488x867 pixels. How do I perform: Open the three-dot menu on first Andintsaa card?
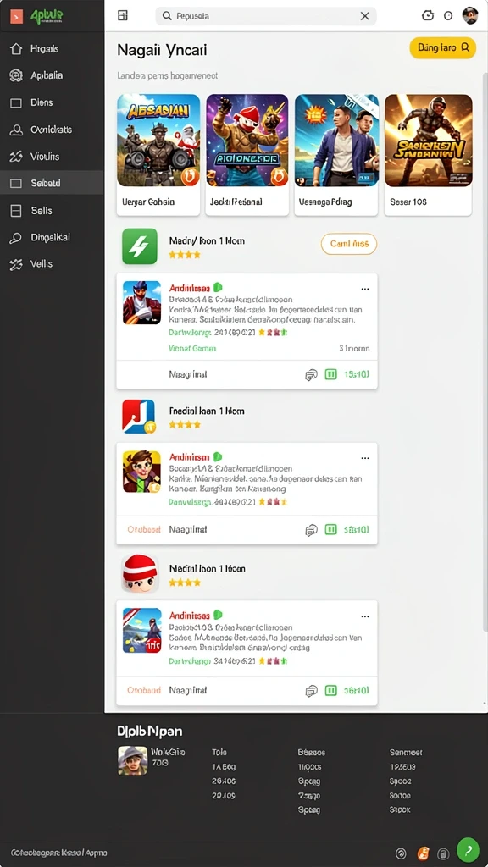[x=364, y=289]
